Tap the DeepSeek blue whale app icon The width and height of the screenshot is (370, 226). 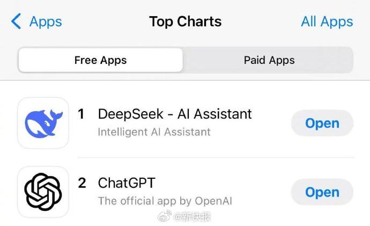click(43, 123)
